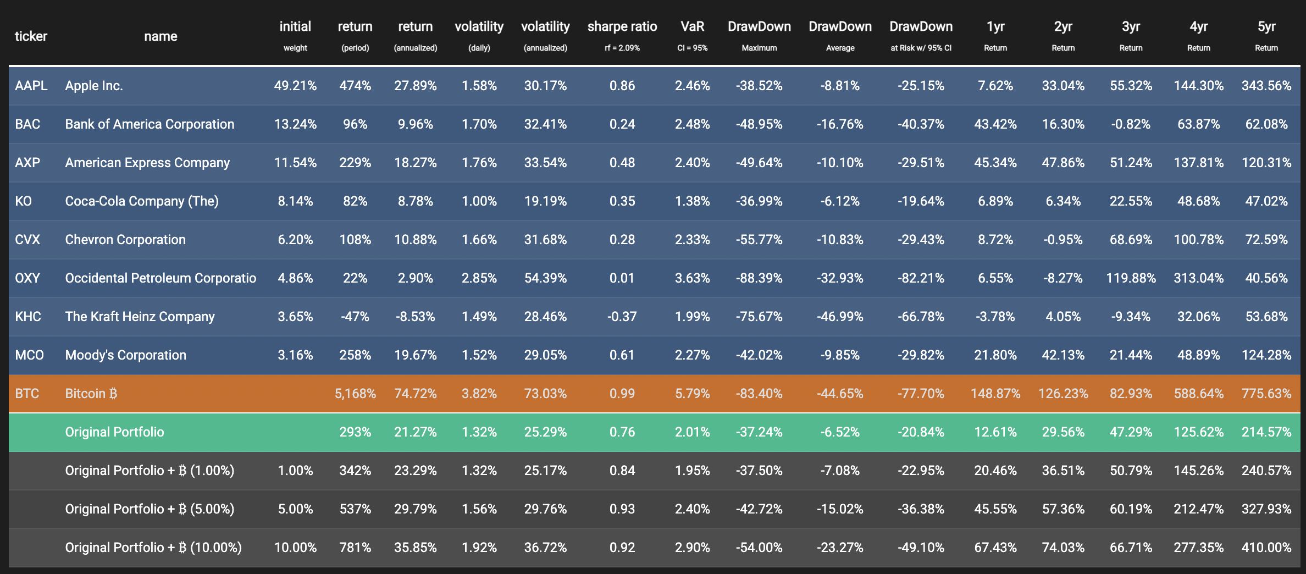
Task: Select the Bitcoin row name
Action: 91,394
